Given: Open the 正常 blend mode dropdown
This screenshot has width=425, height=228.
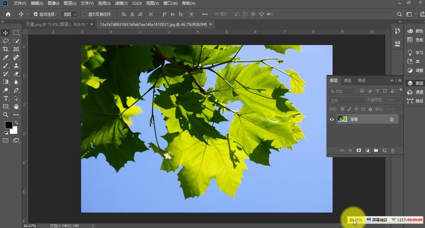Looking at the screenshot, I should (x=346, y=100).
